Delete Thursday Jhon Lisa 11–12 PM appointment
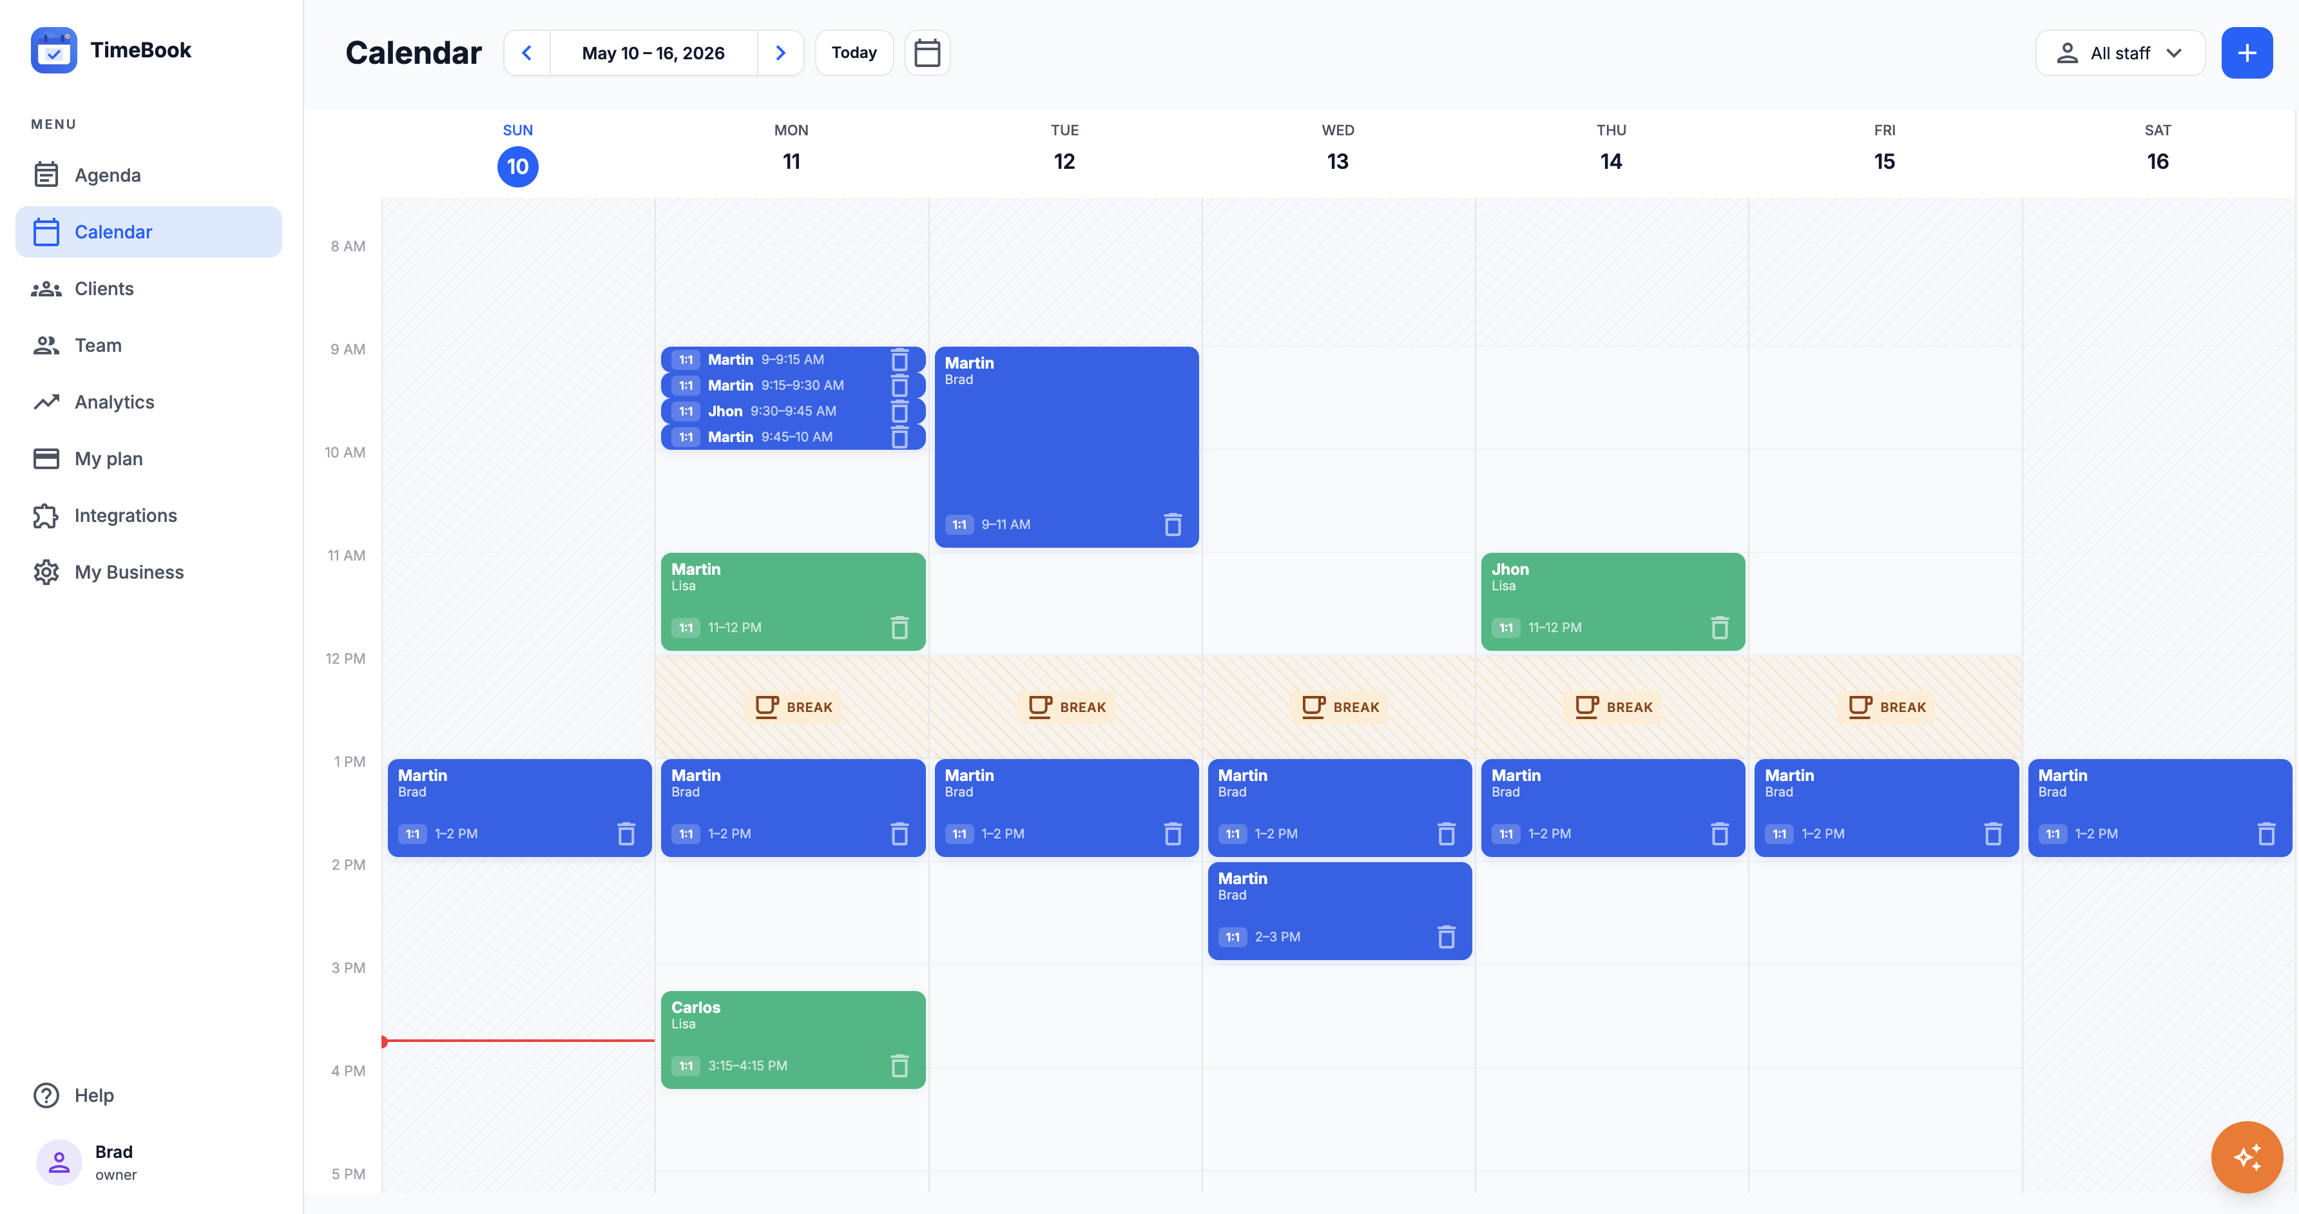2299x1214 pixels. (x=1720, y=628)
